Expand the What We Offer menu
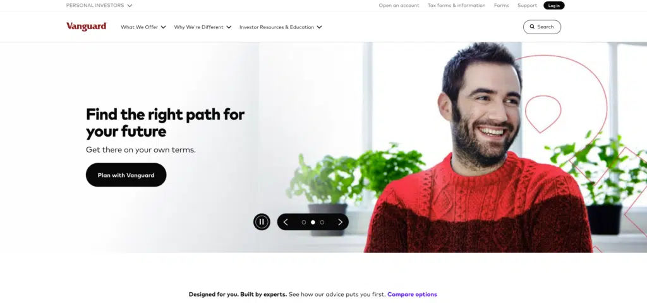647x303 pixels. click(x=143, y=27)
